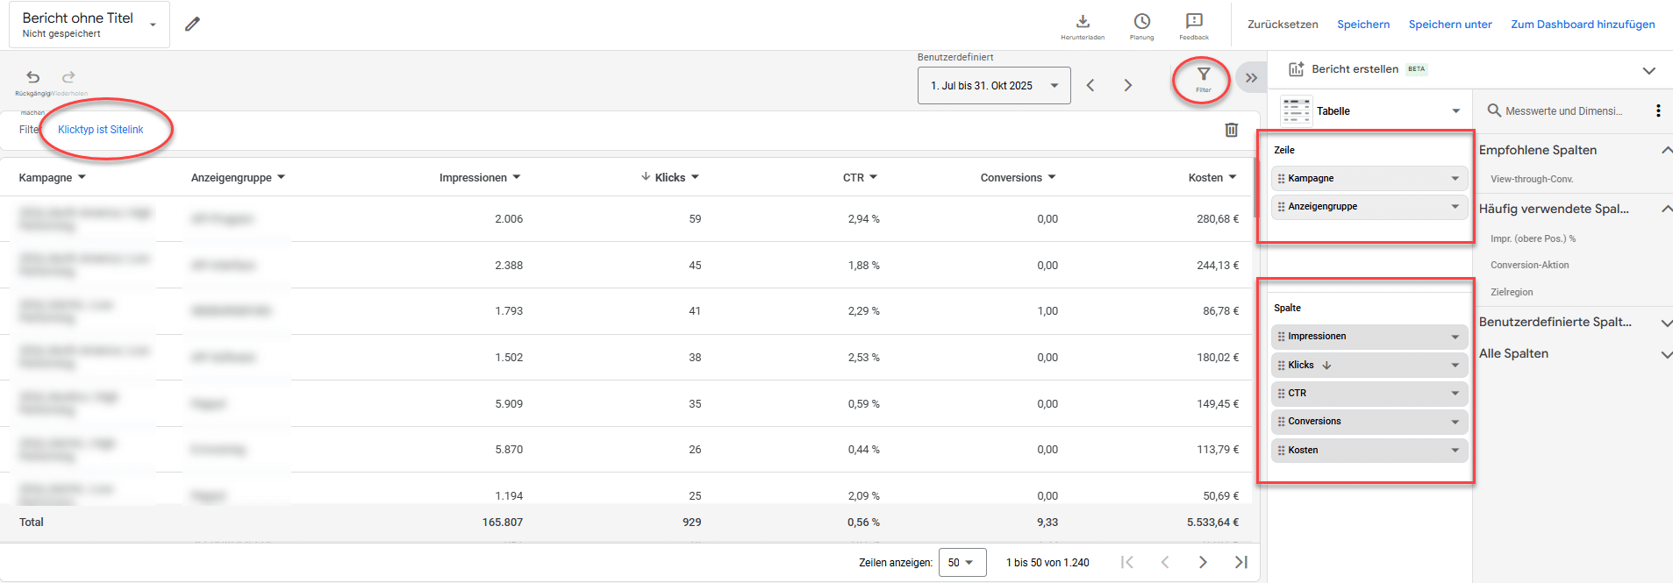Expand Alle Spalten section

tap(1666, 354)
